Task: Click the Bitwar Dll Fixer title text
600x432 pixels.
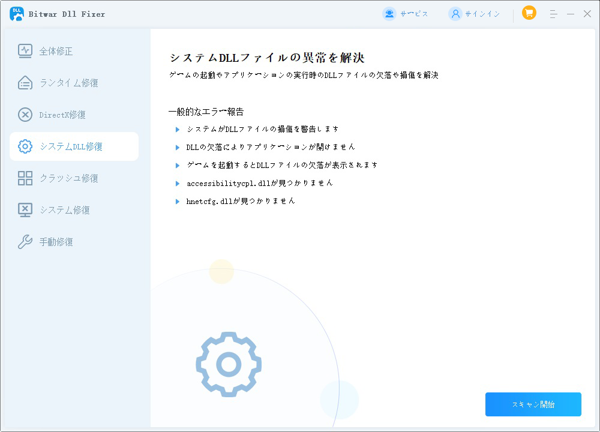Action: 67,14
